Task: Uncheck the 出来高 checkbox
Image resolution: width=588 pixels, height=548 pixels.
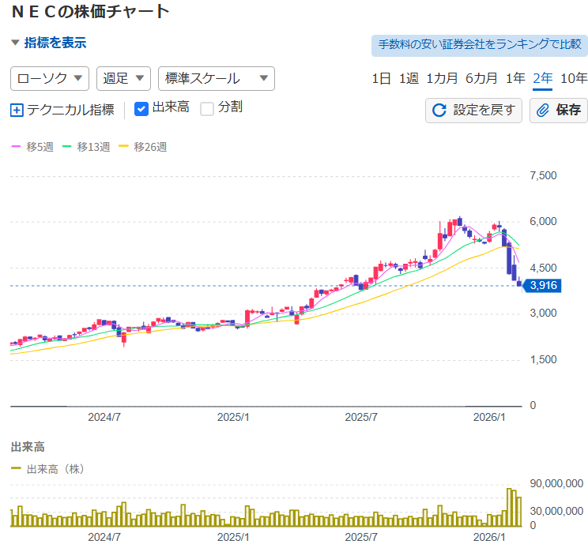Action: tap(141, 109)
